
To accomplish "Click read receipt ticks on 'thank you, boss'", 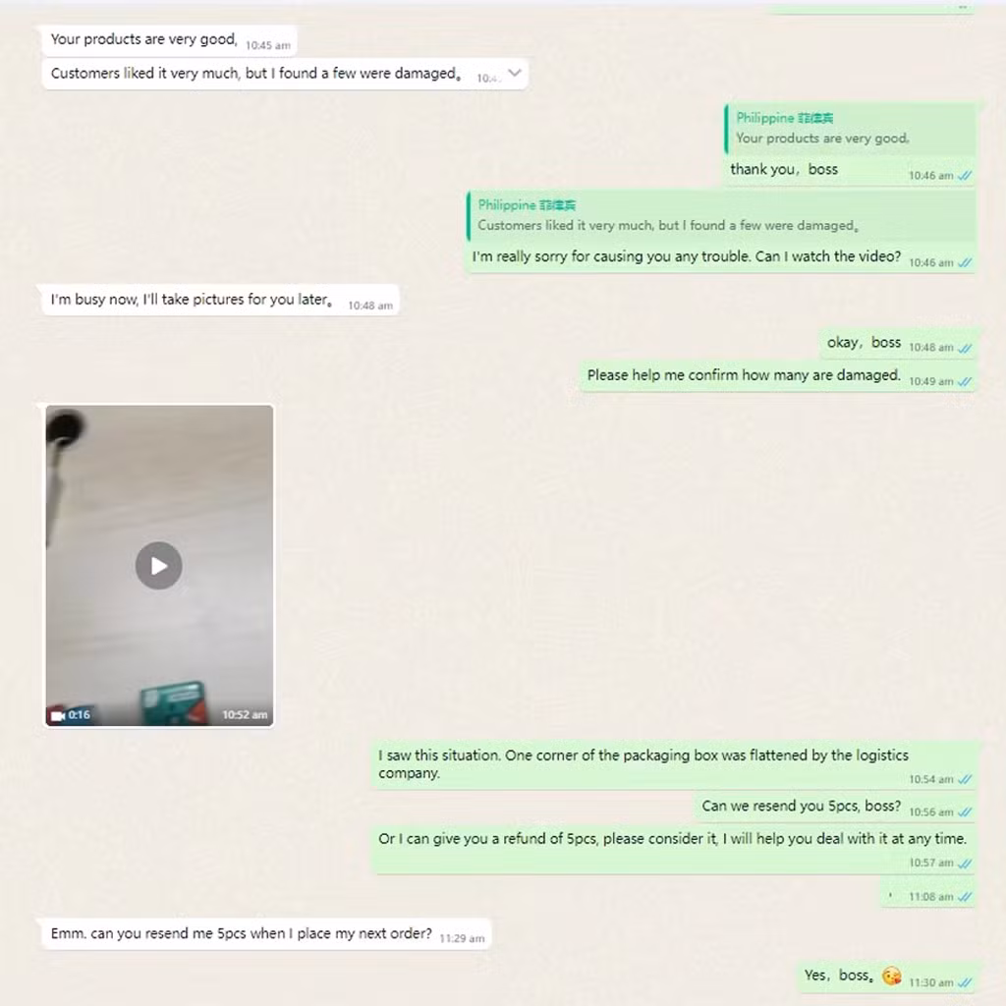I will tap(965, 176).
